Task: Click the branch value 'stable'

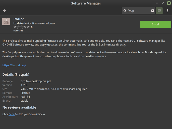Action: click(24, 101)
